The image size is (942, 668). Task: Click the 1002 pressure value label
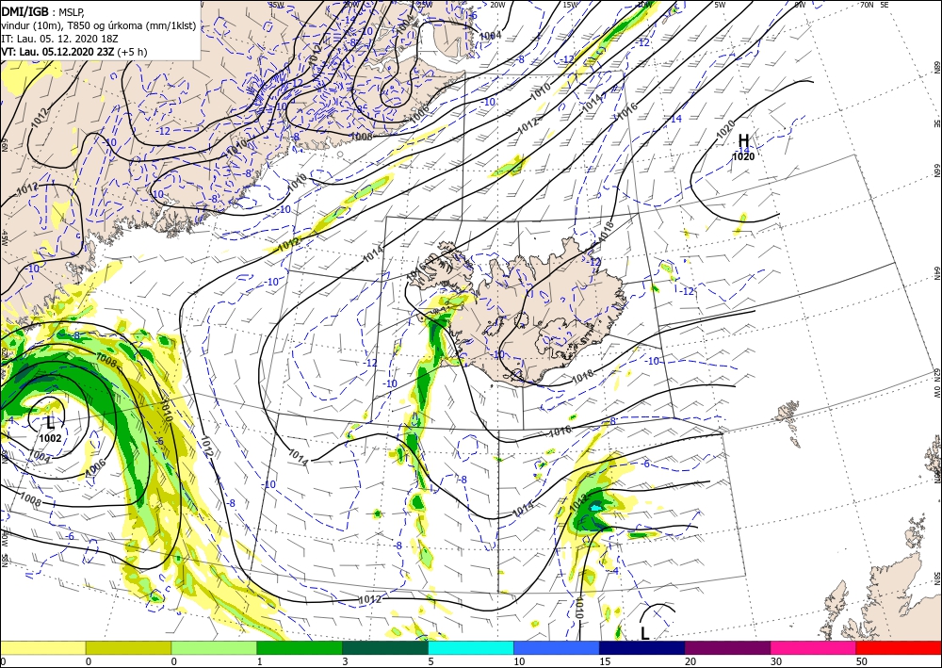[51, 438]
